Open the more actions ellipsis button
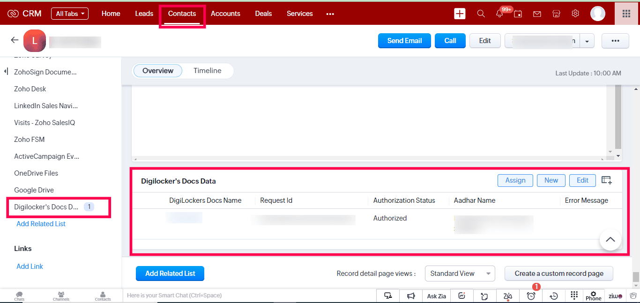 point(615,41)
